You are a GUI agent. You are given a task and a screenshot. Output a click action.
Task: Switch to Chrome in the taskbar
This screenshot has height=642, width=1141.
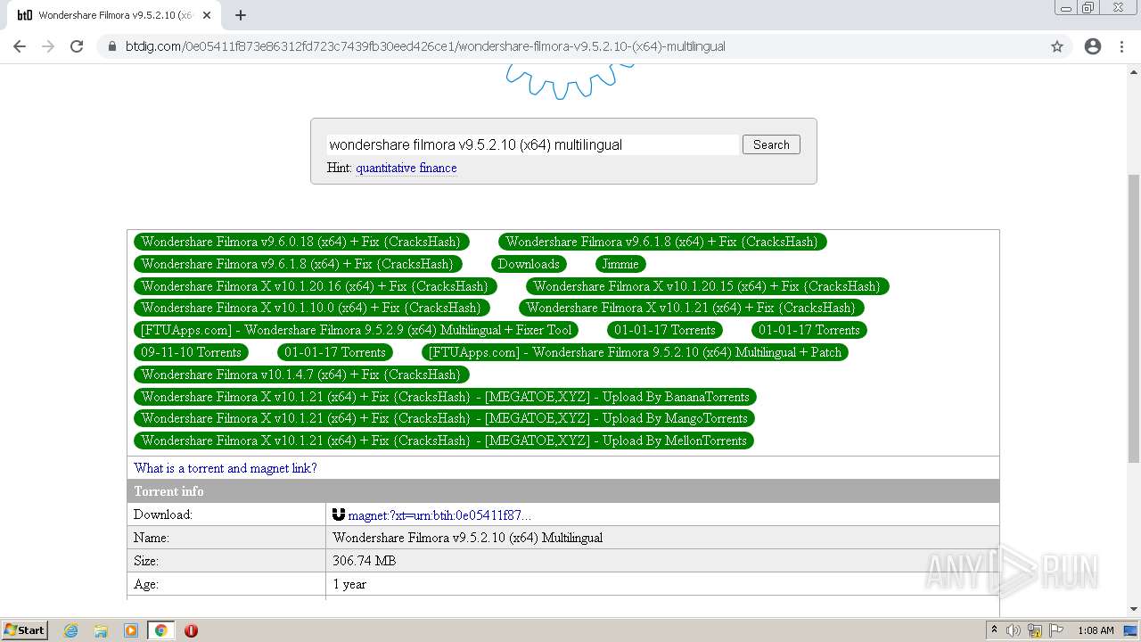[160, 630]
